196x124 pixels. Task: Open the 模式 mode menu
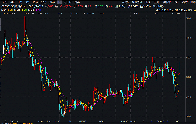click(x=185, y=2)
